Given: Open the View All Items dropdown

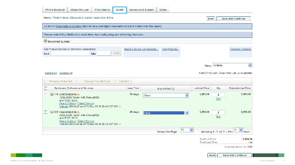Looking at the screenshot, I should [232, 65].
